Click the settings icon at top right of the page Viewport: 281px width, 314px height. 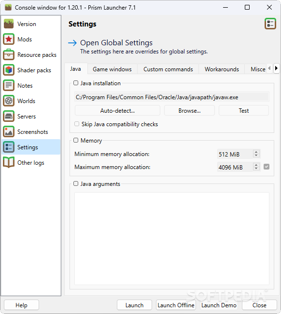[270, 24]
